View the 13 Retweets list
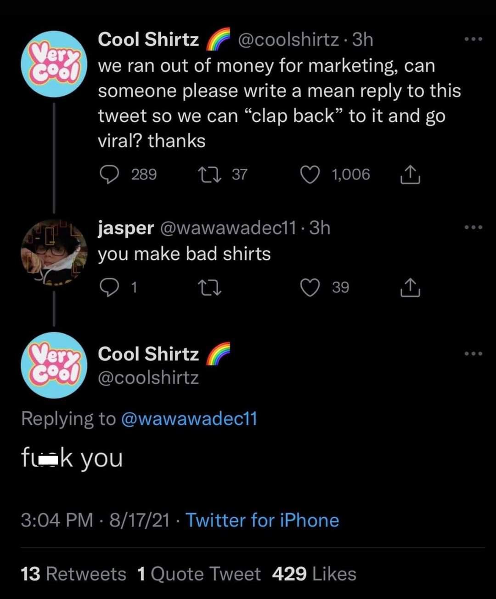This screenshot has height=599, width=496. (x=73, y=574)
